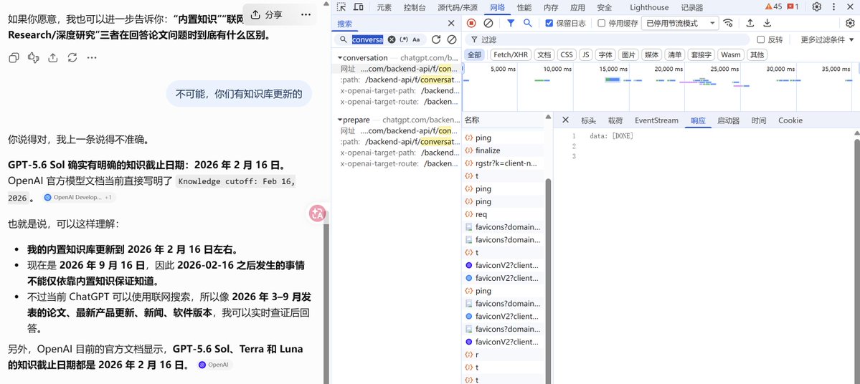
Task: Filter requests by 图片 image type
Action: (x=628, y=54)
